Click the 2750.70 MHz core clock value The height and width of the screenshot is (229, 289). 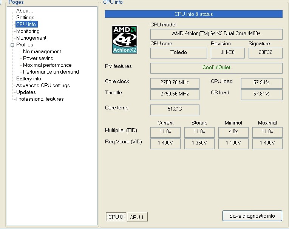point(175,83)
